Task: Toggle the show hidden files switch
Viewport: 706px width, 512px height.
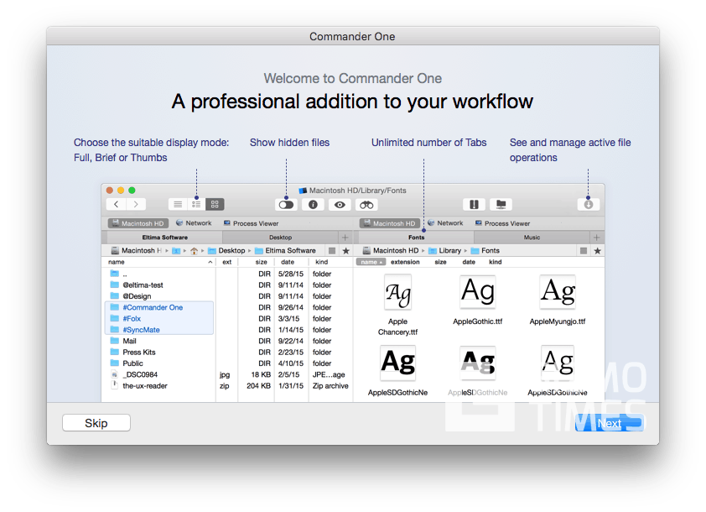Action: 286,205
